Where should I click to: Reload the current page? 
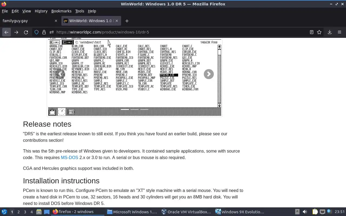tap(26, 32)
